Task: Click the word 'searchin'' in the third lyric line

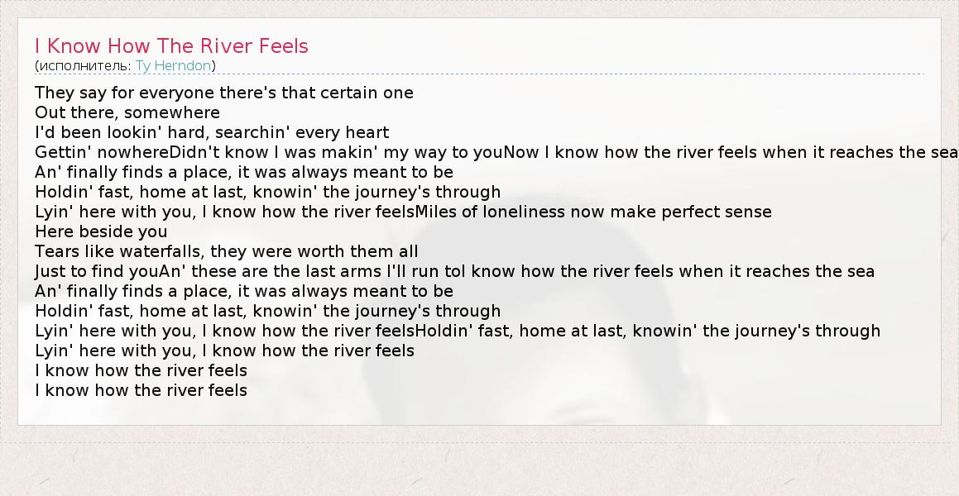Action: pos(252,132)
